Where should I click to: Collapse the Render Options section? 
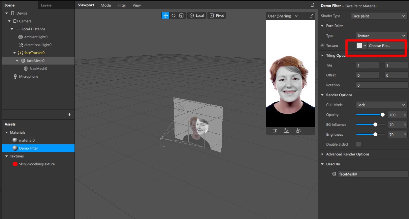click(x=322, y=95)
